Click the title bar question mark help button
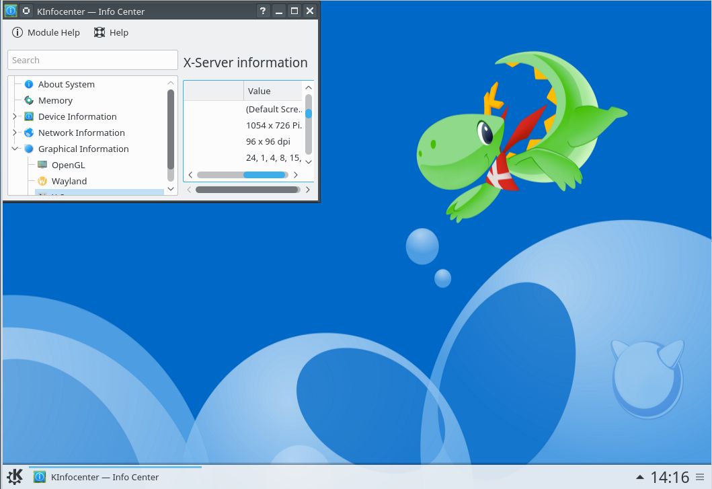 click(262, 11)
